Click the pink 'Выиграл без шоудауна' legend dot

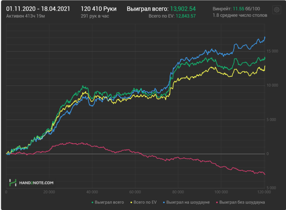coord(217,202)
